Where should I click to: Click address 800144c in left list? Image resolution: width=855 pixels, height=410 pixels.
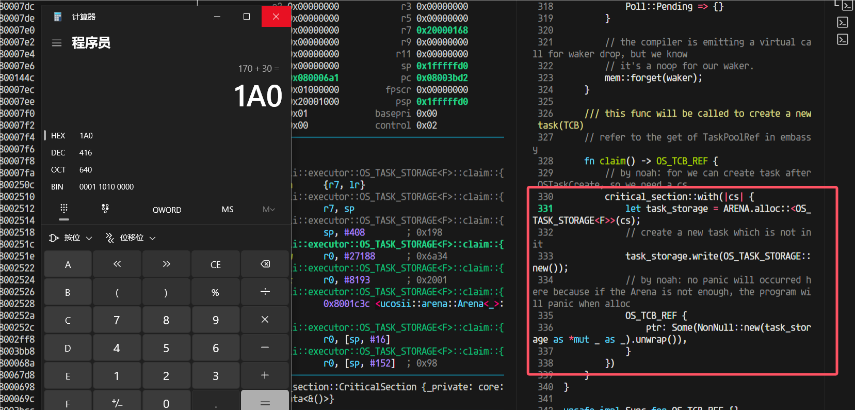click(x=18, y=78)
